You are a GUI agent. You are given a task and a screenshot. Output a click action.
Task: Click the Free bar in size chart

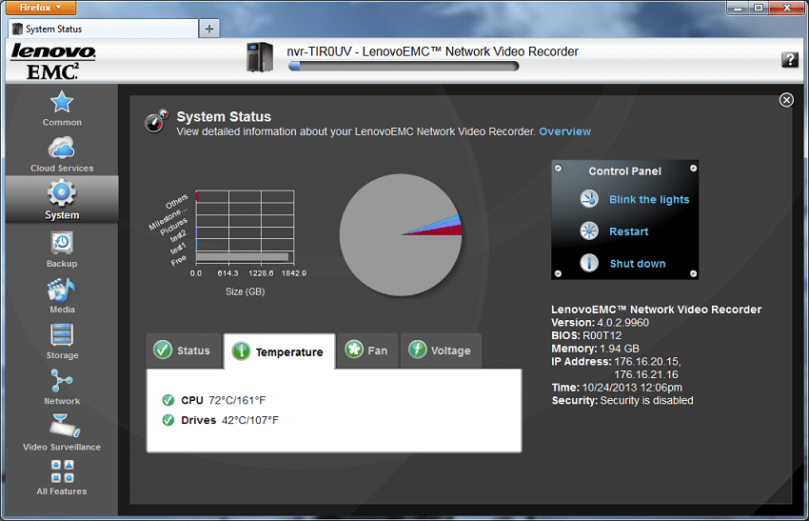pyautogui.click(x=242, y=256)
